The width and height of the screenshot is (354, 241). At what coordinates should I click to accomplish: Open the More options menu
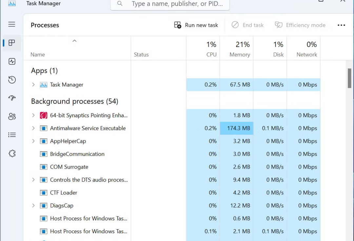(x=342, y=25)
